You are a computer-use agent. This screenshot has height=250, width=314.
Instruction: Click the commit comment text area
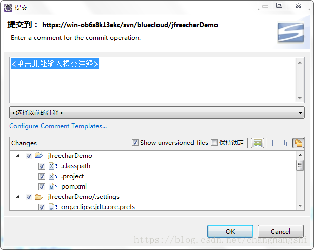(x=152, y=80)
